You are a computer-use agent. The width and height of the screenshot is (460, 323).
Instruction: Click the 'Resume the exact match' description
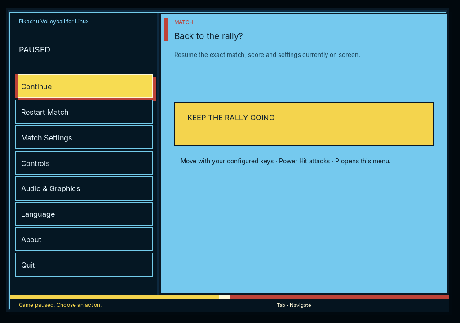tap(267, 55)
